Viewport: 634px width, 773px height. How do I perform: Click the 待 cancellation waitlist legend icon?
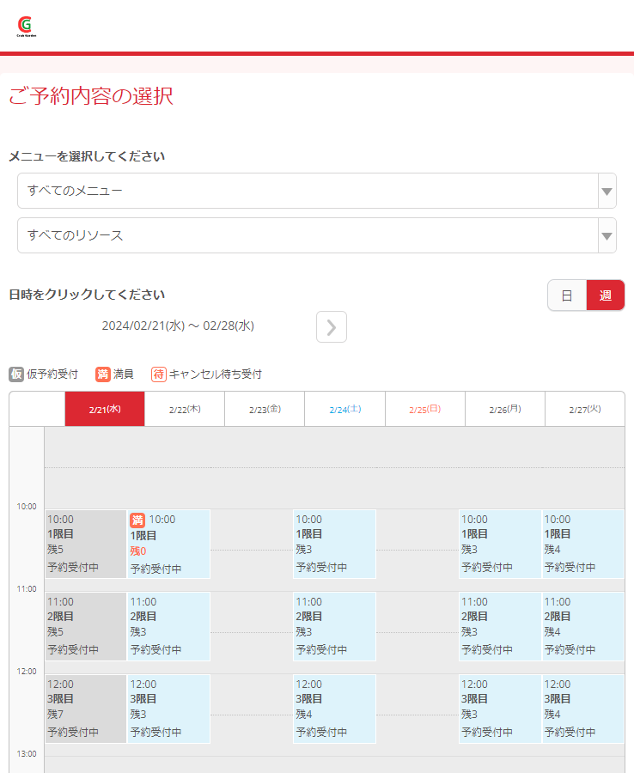(158, 374)
